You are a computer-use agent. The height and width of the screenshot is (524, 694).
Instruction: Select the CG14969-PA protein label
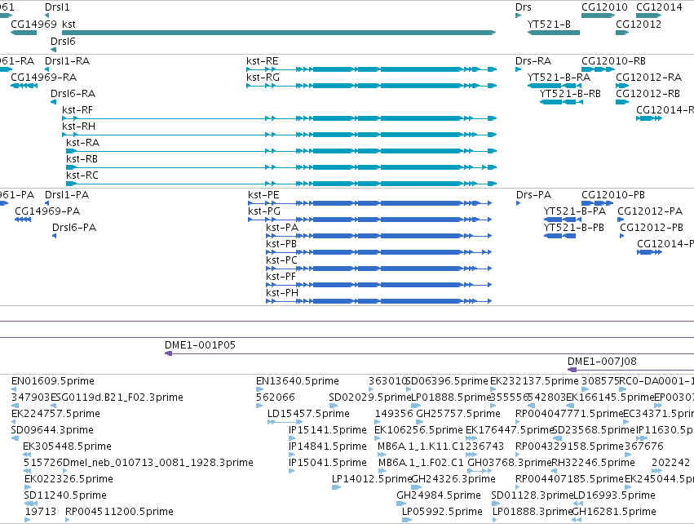pos(47,211)
